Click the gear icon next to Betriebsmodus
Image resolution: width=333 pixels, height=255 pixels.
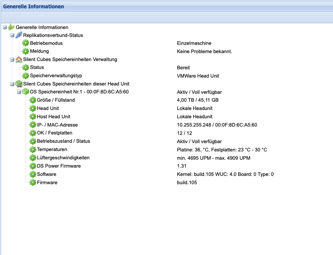[x=26, y=43]
